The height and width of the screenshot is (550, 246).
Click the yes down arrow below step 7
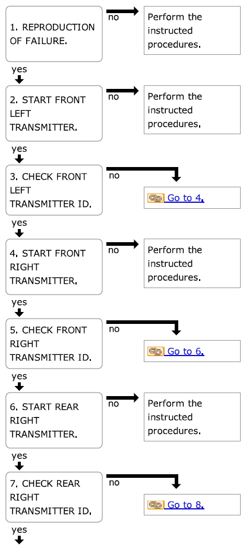pos(20,540)
